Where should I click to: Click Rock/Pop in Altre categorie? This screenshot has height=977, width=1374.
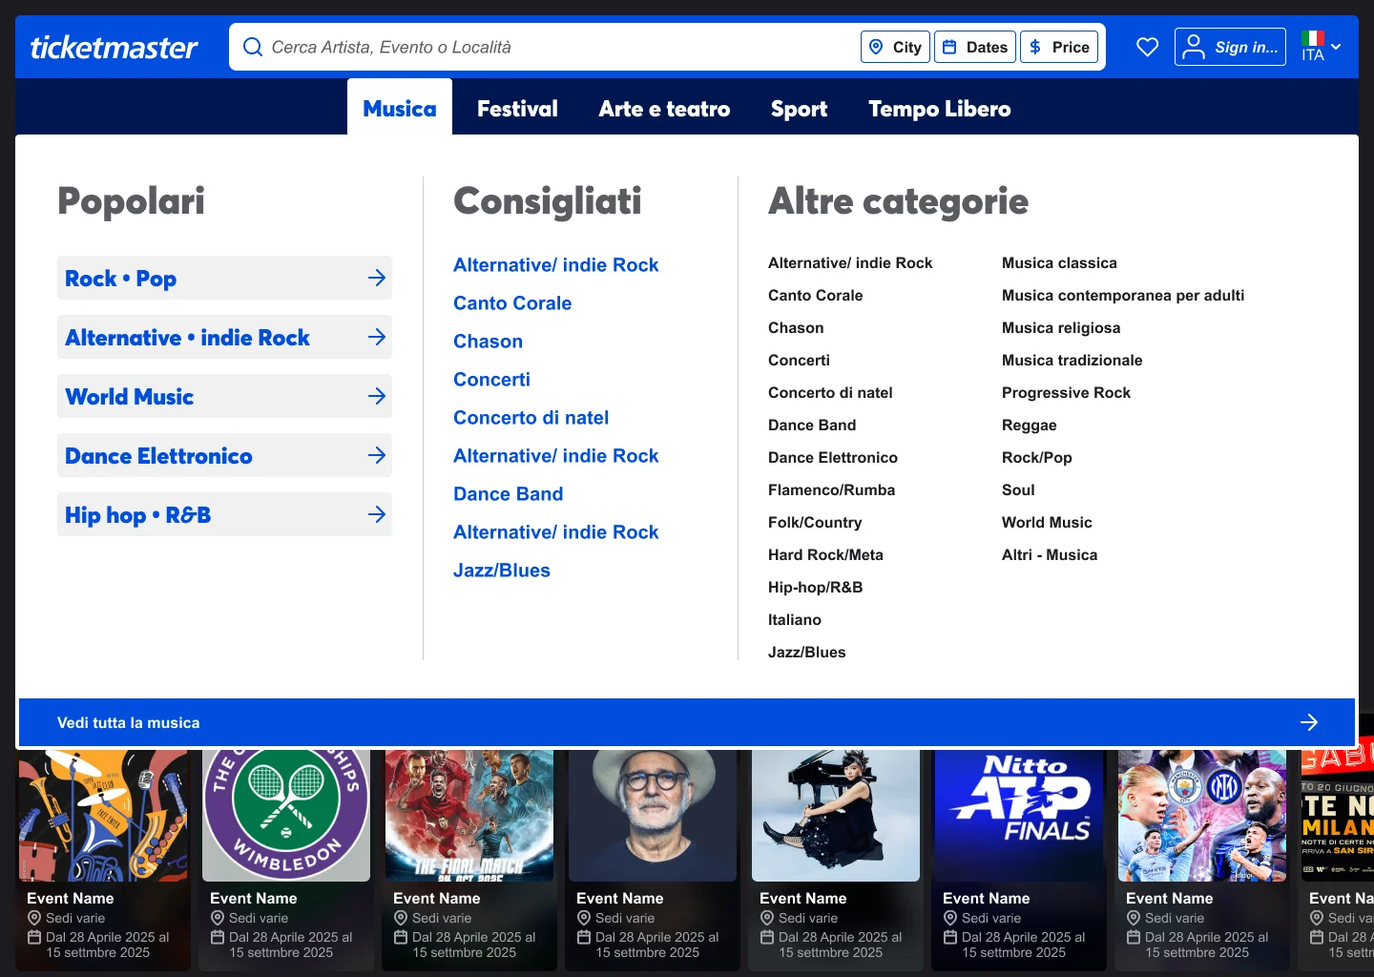pyautogui.click(x=1036, y=457)
